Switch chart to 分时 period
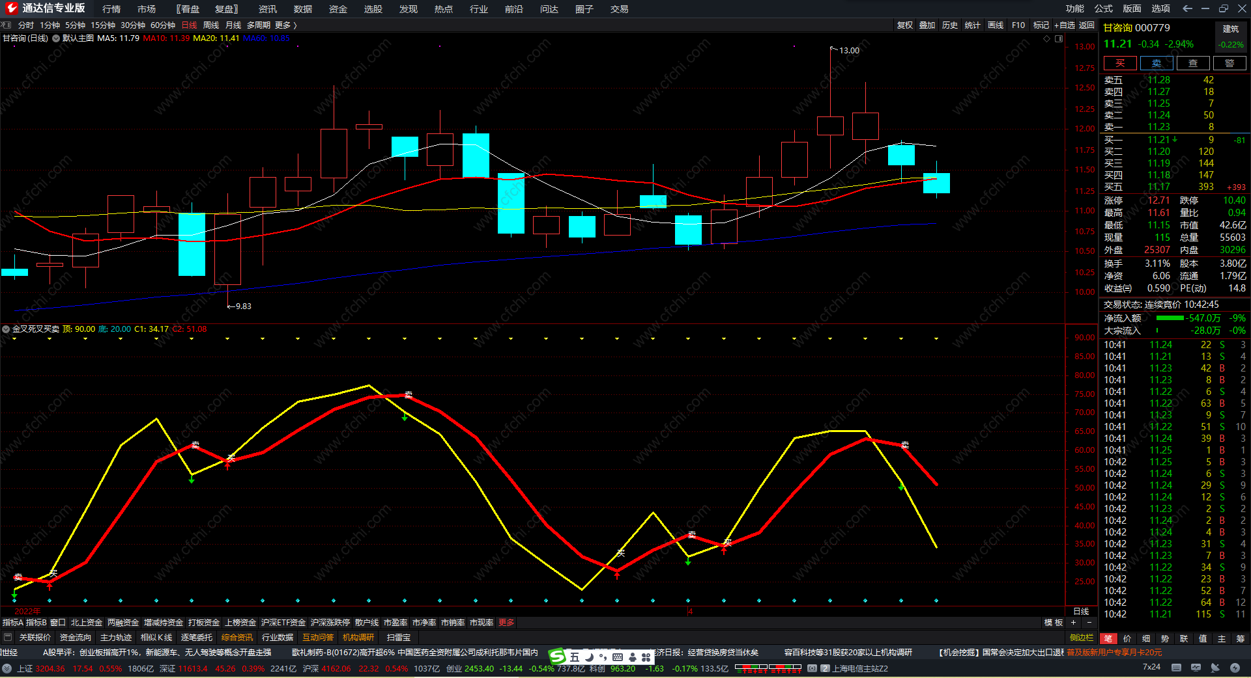The width and height of the screenshot is (1251, 678). [x=26, y=25]
